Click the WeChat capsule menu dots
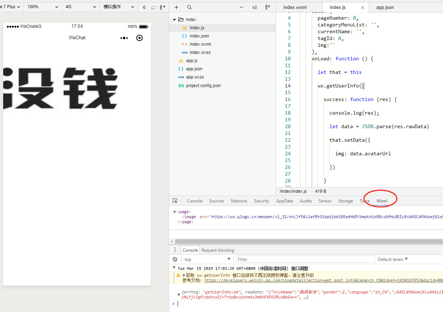The height and width of the screenshot is (312, 443). point(124,38)
